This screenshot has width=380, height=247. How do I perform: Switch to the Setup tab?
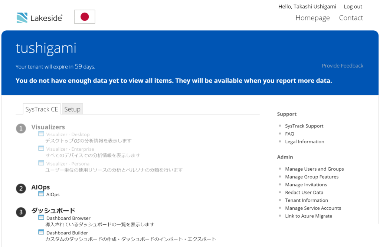coord(72,109)
